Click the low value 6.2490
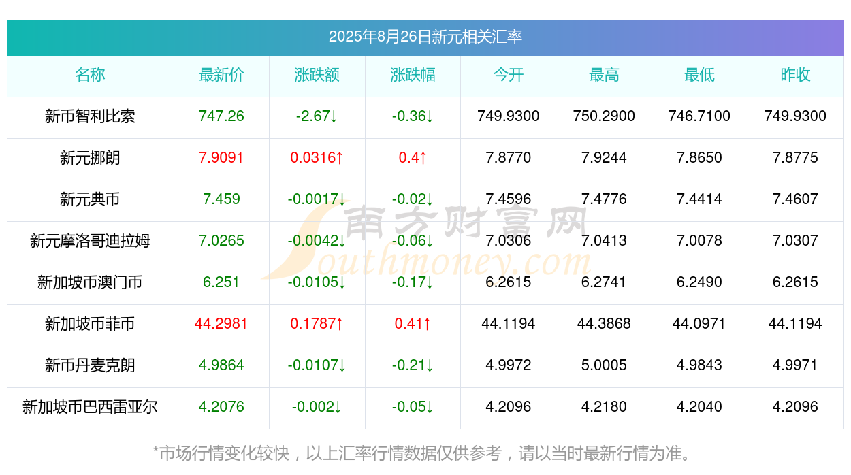This screenshot has height=475, width=851. (x=700, y=282)
